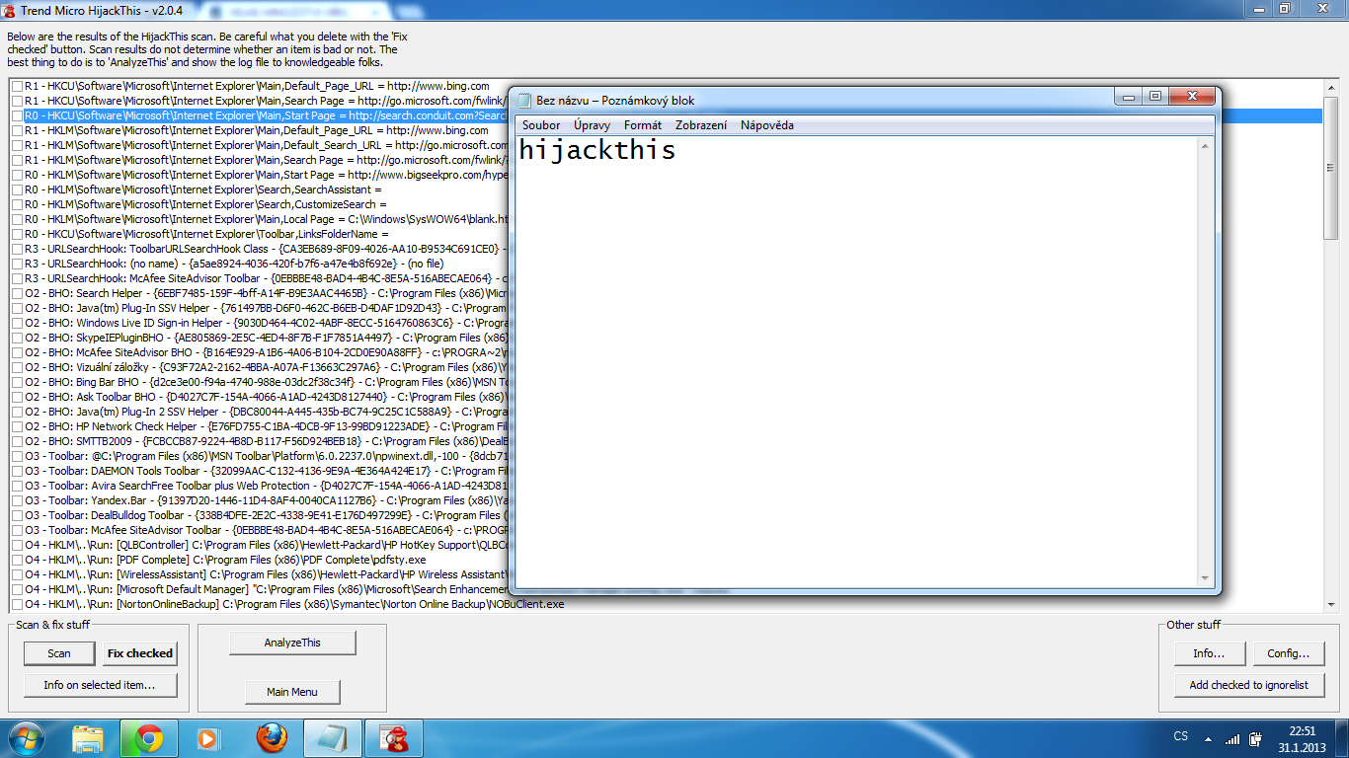
Task: Check the HKLM Start Page bigseekpro entry
Action: pyautogui.click(x=17, y=175)
